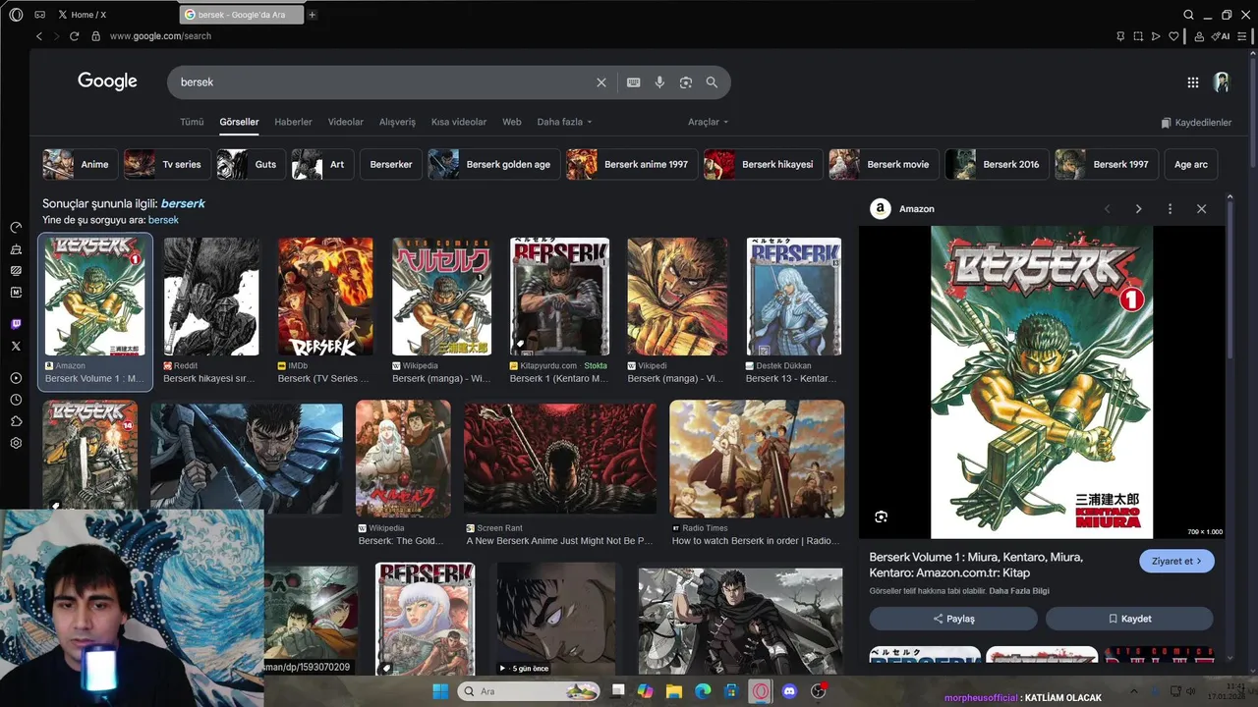The image size is (1258, 707).
Task: Open the Berserk Volume 1 Amazon title link
Action: click(976, 565)
